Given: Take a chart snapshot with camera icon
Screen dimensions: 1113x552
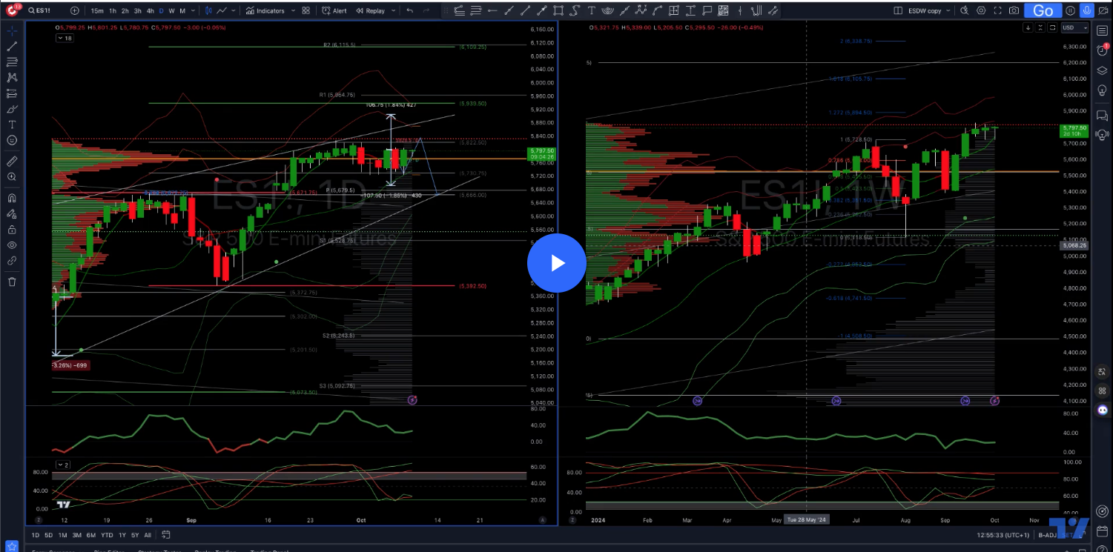Looking at the screenshot, I should coord(1014,10).
